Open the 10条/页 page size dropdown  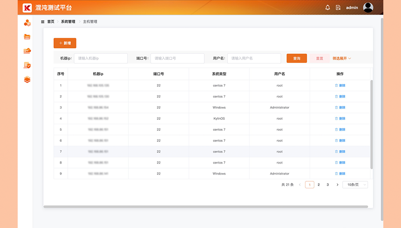355,185
